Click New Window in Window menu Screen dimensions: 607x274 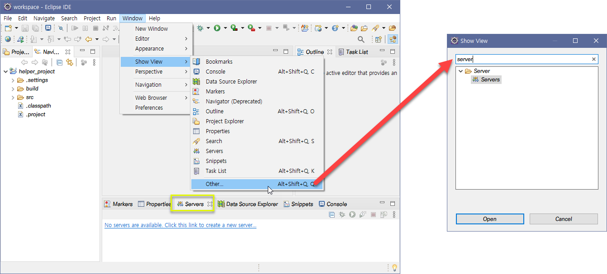click(156, 28)
